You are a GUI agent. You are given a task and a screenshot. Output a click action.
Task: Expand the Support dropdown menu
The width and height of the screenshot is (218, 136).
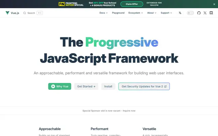(x=166, y=13)
